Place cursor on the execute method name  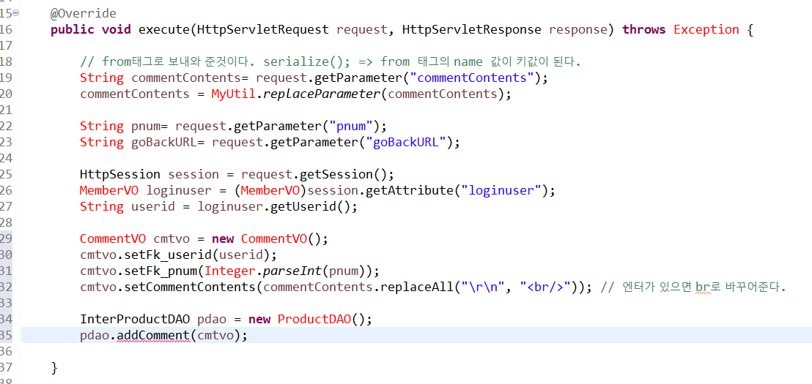[x=164, y=29]
